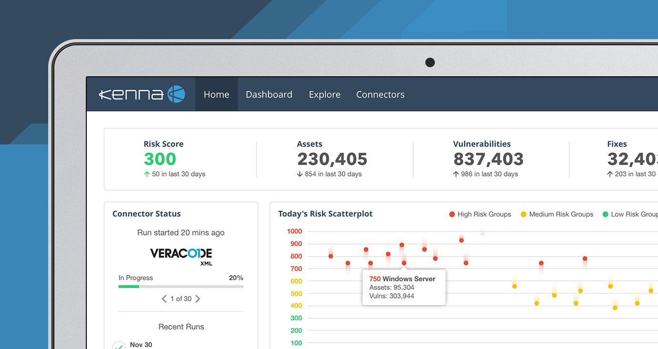
Task: Open the Home tab
Action: click(216, 94)
